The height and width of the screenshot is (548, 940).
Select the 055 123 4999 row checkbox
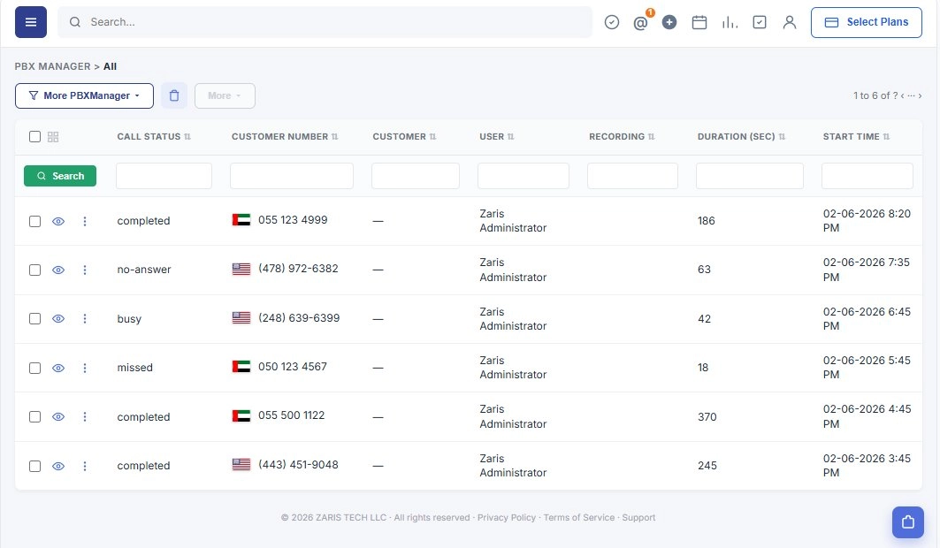pyautogui.click(x=34, y=221)
